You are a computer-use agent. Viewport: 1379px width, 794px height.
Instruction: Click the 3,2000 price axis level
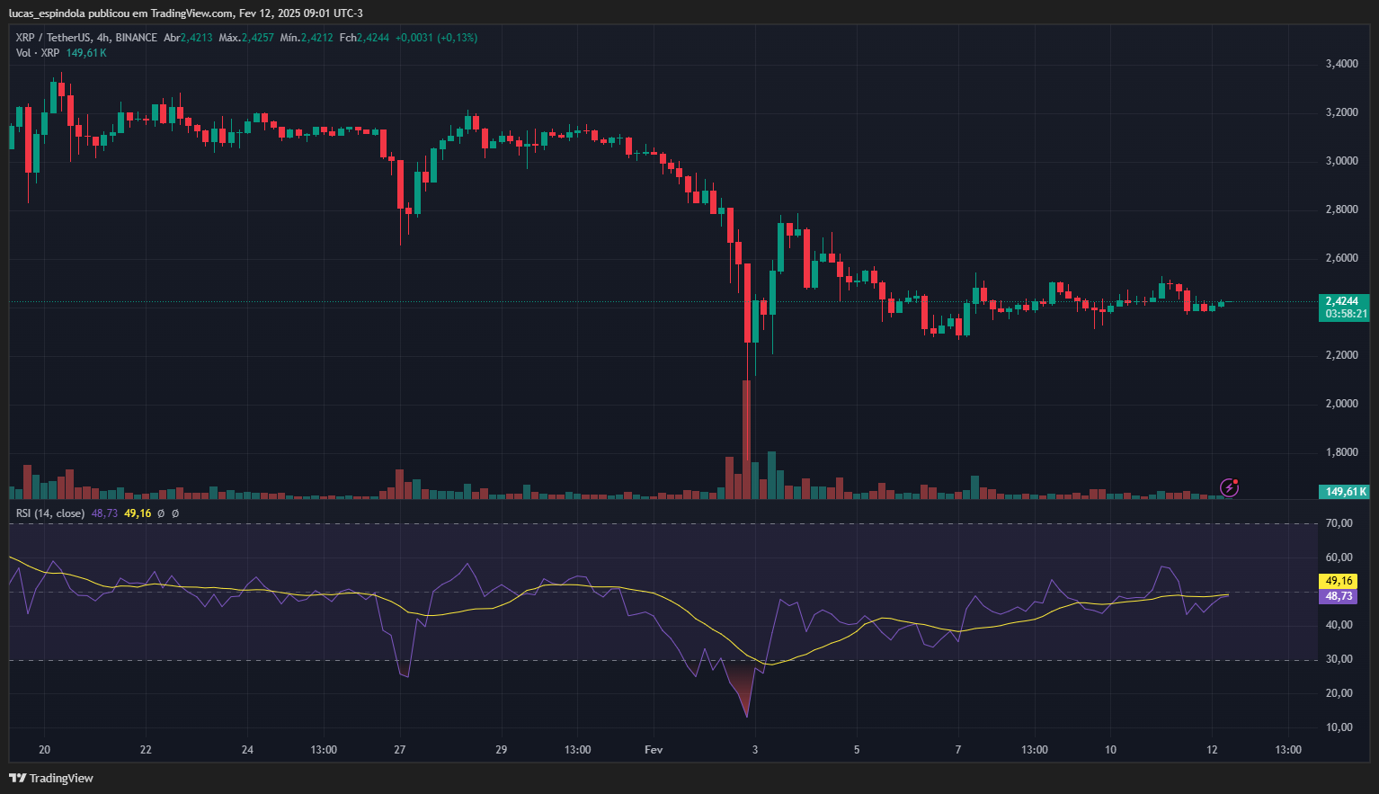click(x=1341, y=112)
